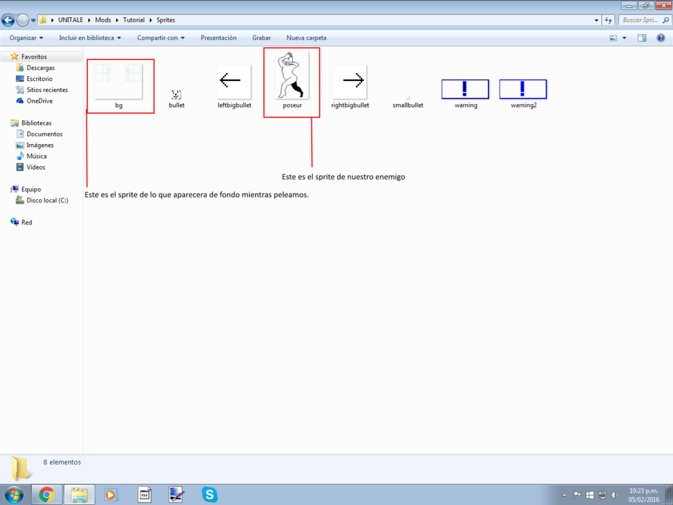The width and height of the screenshot is (673, 505).
Task: Click the Grabar button
Action: 262,37
